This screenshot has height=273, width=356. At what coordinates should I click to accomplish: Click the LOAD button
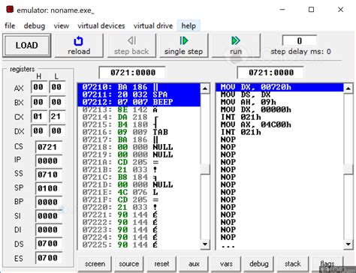[x=27, y=46]
